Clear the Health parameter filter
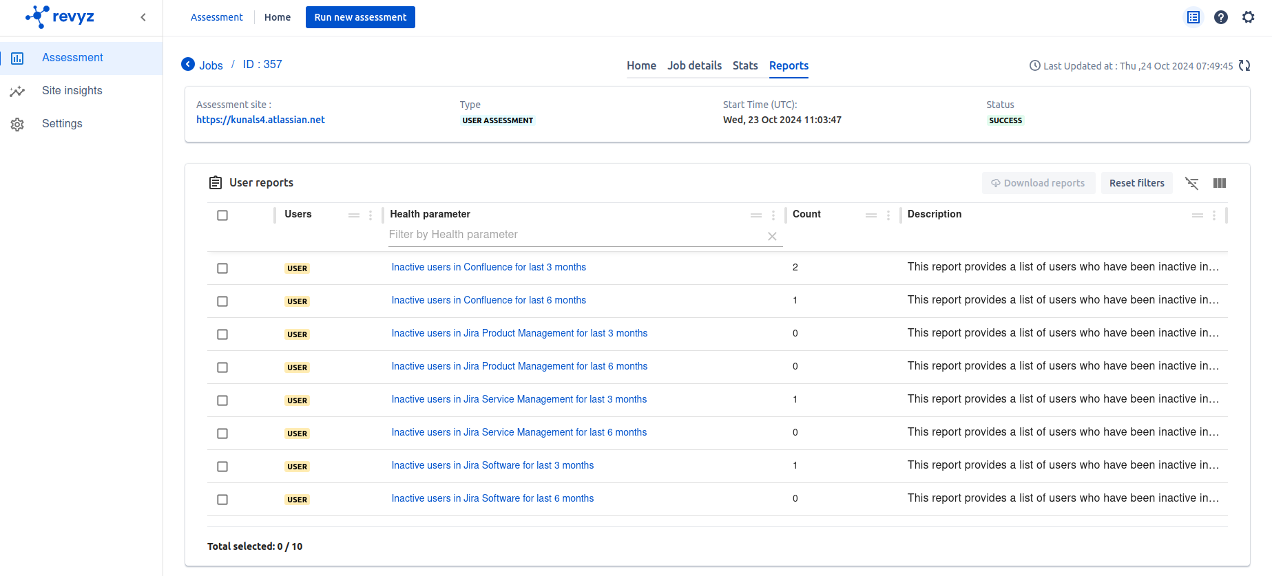 click(772, 236)
